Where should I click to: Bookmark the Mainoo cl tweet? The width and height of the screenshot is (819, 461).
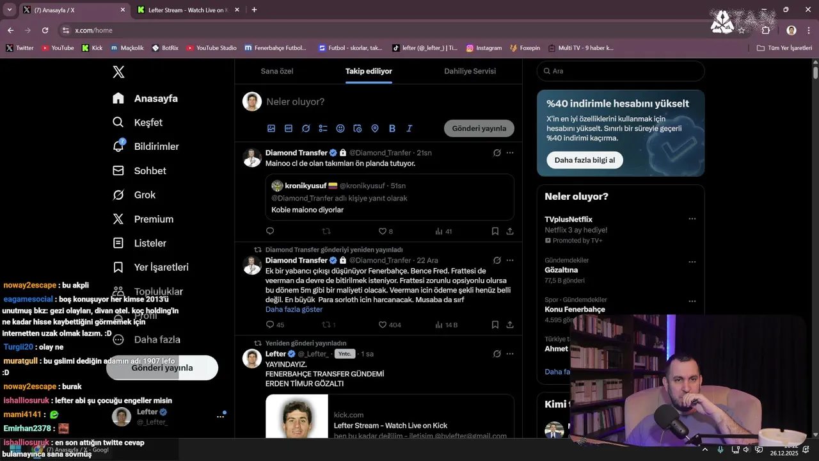495,231
